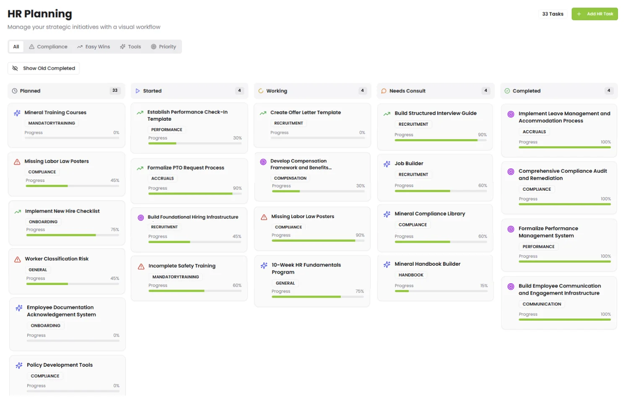Click trend icon on Formalize PTO Request Process

(140, 168)
